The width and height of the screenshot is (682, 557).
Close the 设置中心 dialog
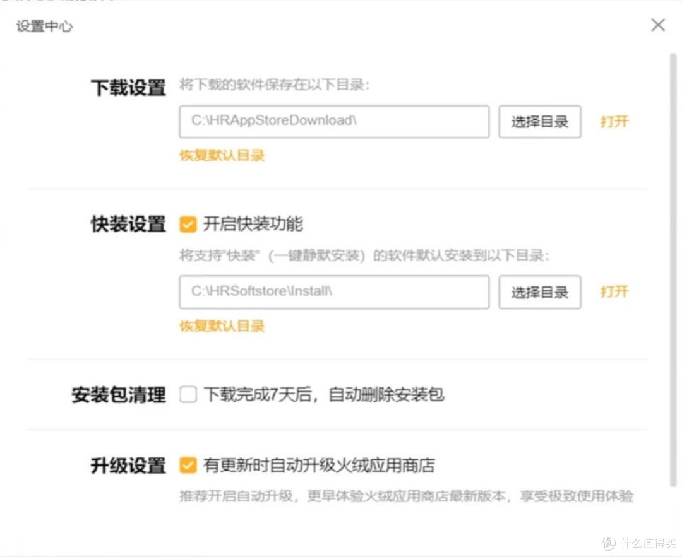pos(657,25)
